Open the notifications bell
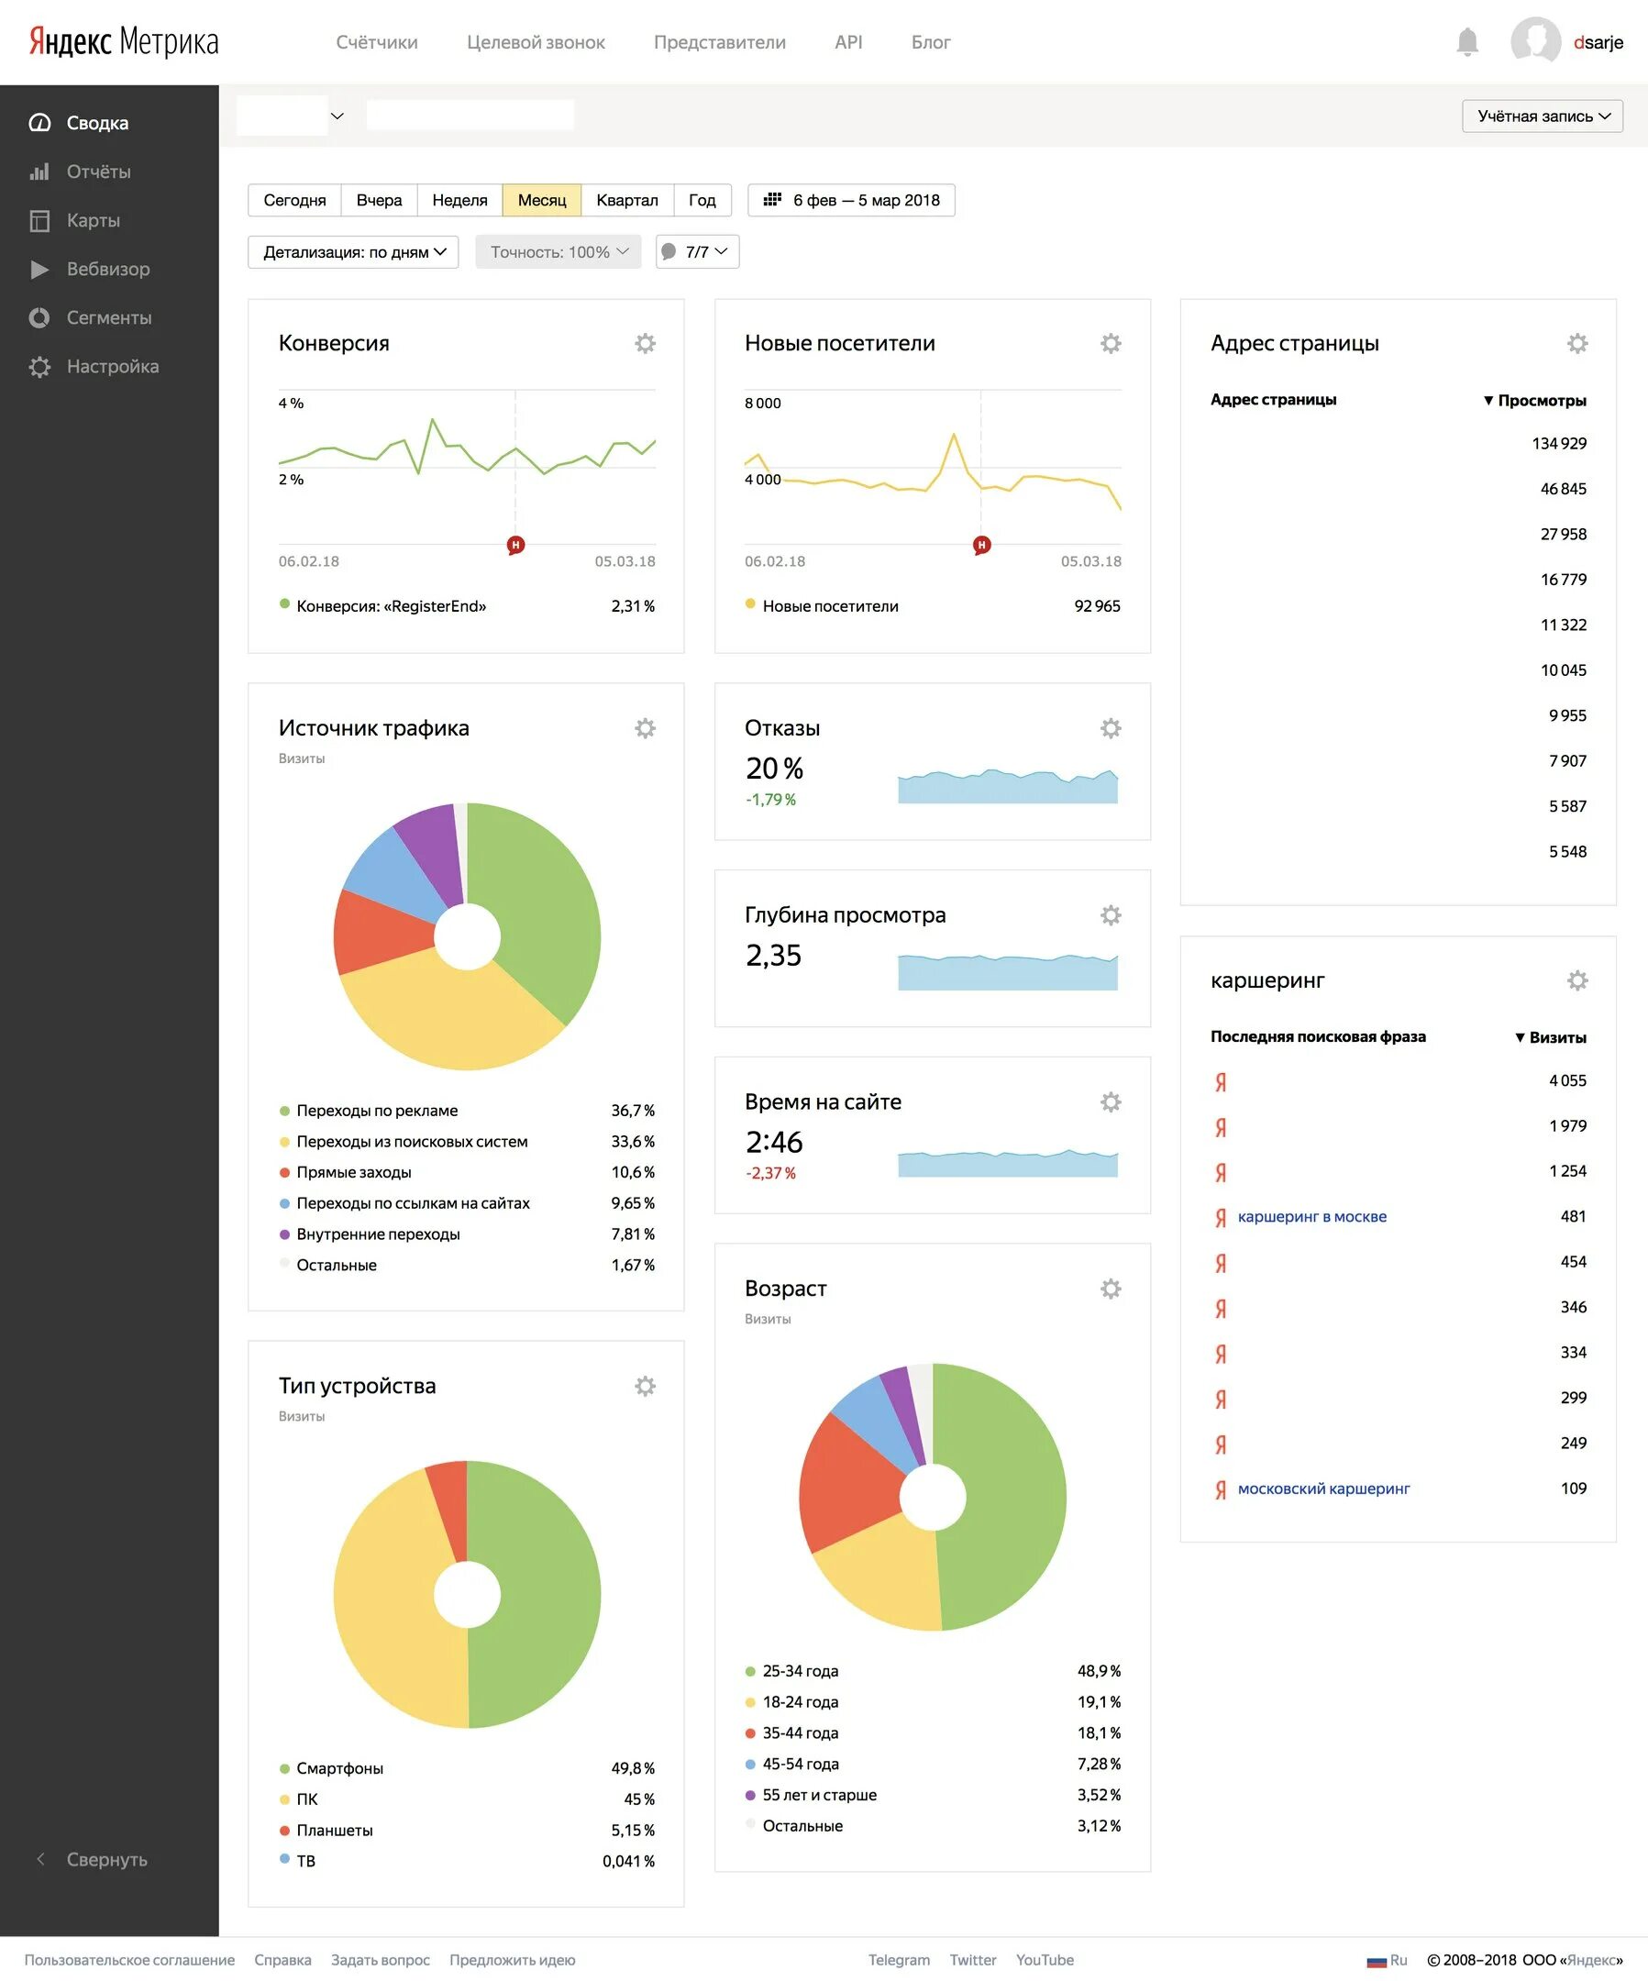The width and height of the screenshot is (1648, 1981). 1467,41
